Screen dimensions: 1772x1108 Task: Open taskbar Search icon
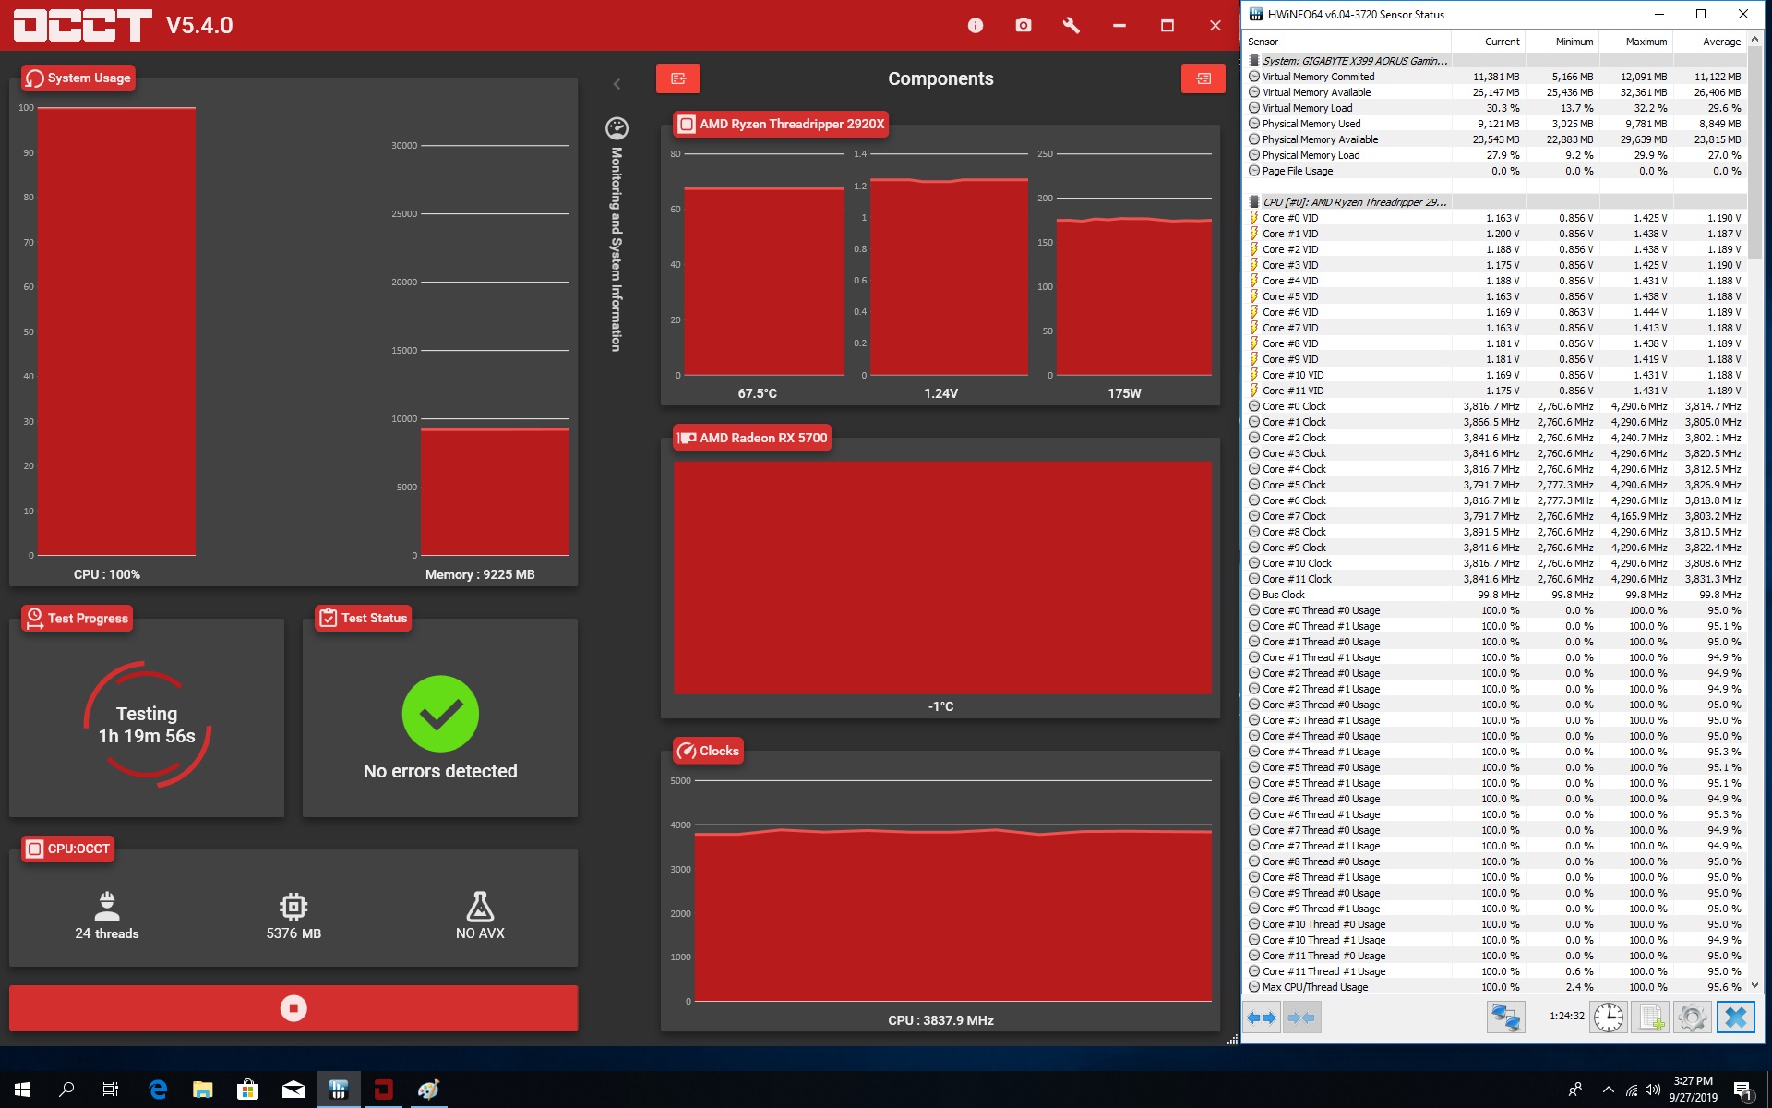[66, 1090]
